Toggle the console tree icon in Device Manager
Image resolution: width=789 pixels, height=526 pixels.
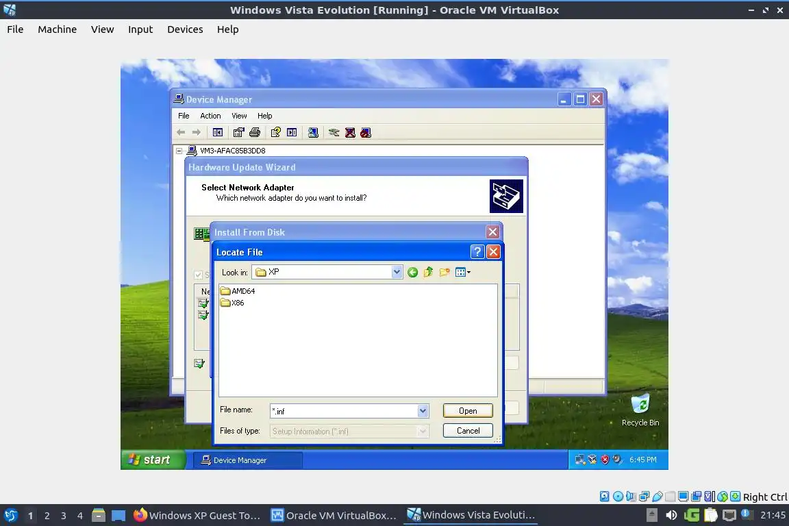click(217, 132)
